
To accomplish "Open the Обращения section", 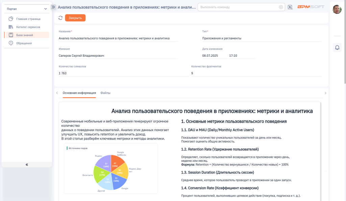I will pos(25,43).
